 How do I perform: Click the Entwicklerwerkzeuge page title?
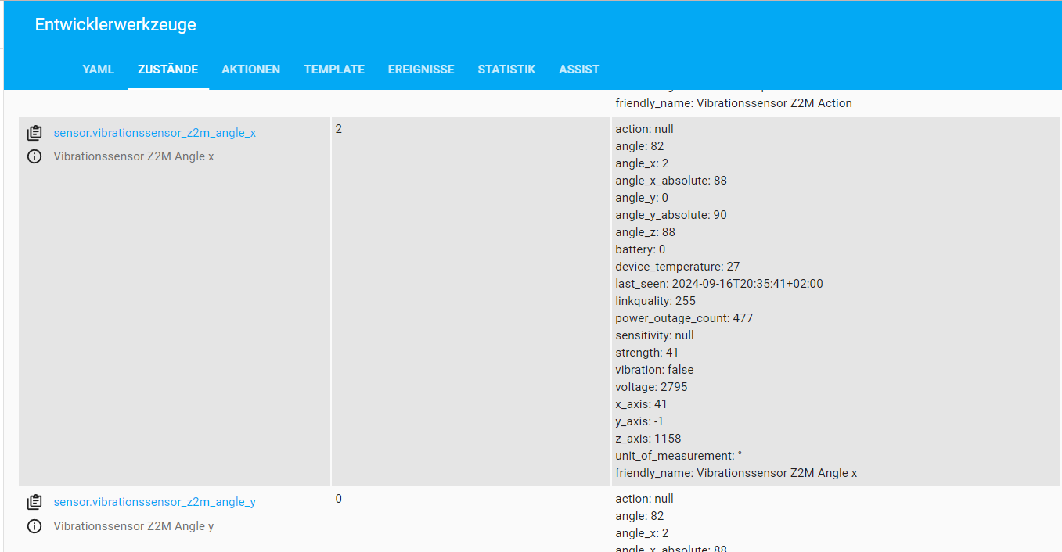[115, 25]
